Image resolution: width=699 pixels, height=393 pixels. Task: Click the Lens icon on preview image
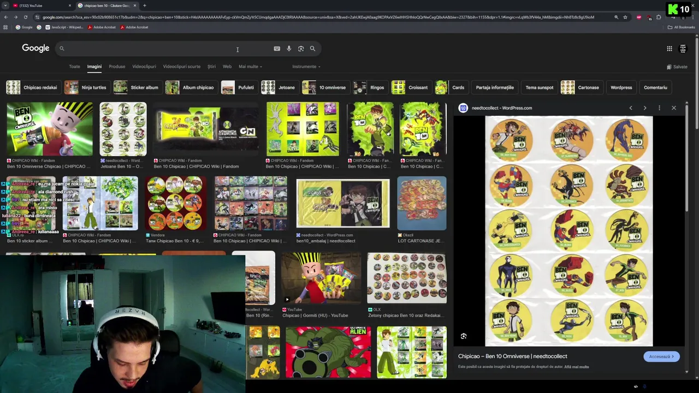point(464,336)
